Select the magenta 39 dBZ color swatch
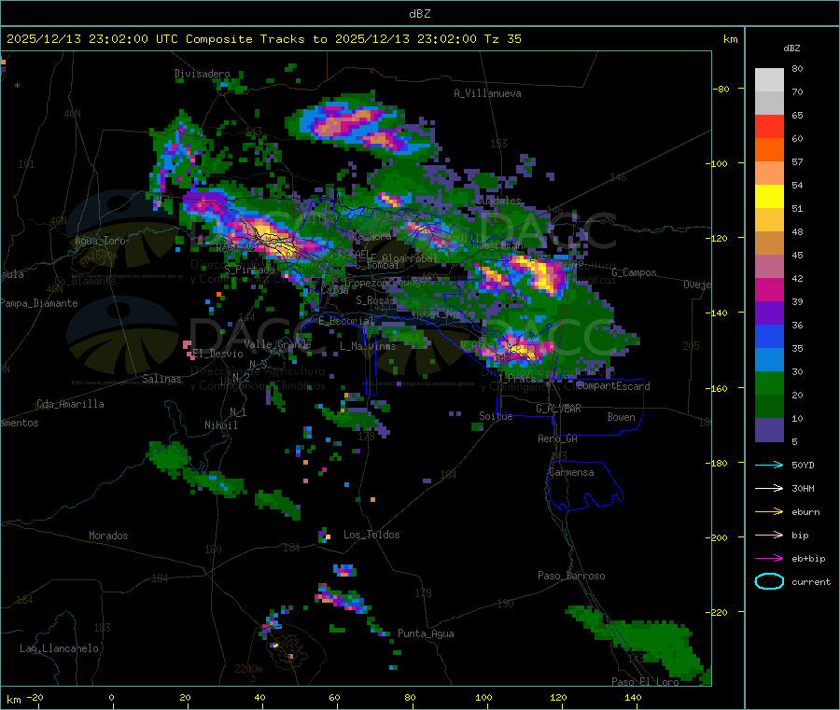840x710 pixels. (x=769, y=290)
